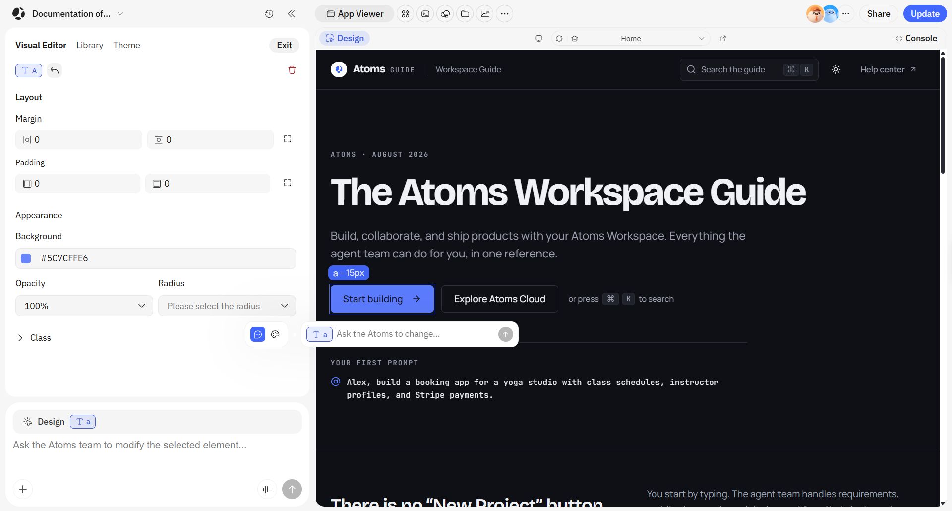Viewport: 952px width, 511px height.
Task: Open the terminal icon in top toolbar
Action: point(425,14)
